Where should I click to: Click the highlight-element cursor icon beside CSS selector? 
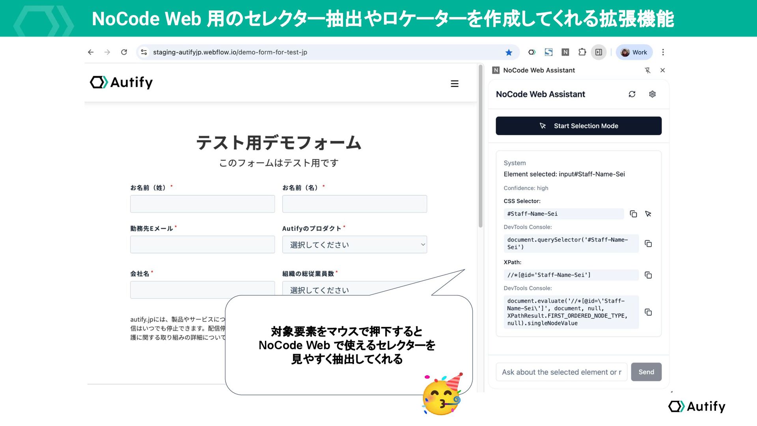(648, 214)
